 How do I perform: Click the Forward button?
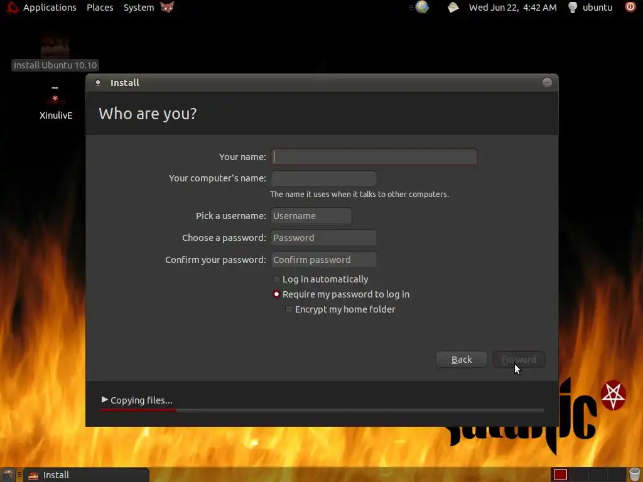(x=519, y=360)
